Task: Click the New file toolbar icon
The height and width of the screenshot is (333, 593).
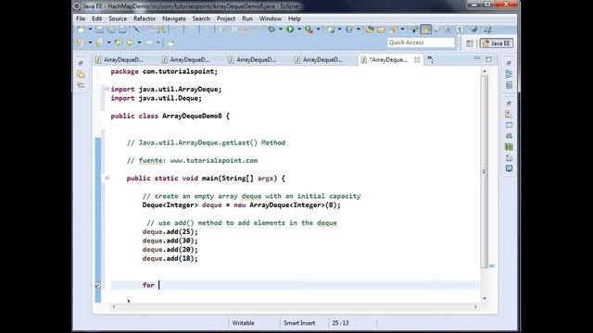Action: point(81,30)
